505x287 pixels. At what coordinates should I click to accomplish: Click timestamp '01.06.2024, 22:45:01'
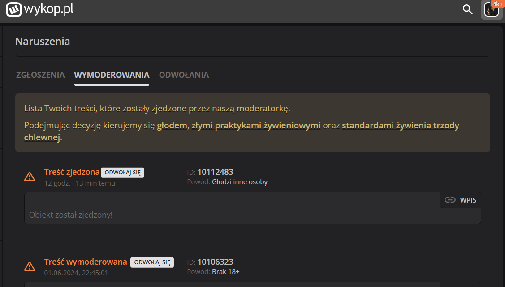(76, 273)
